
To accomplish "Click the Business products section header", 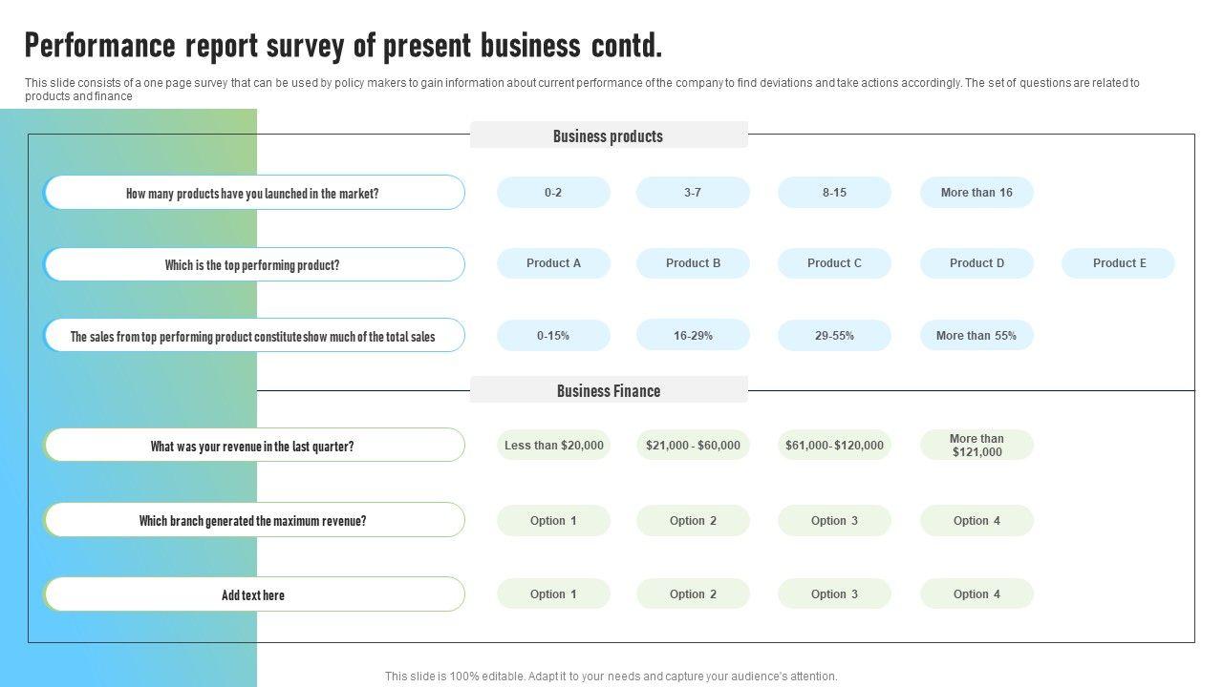I will [x=609, y=136].
